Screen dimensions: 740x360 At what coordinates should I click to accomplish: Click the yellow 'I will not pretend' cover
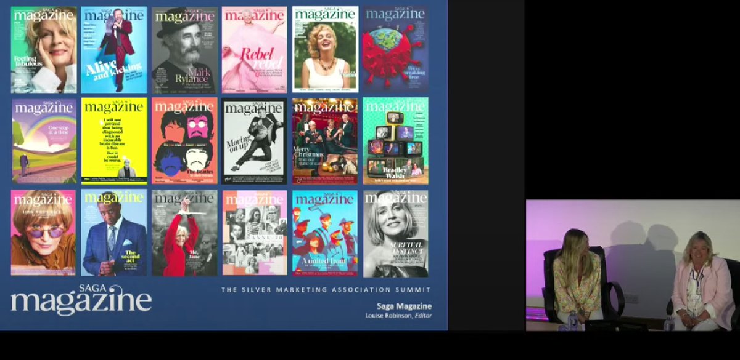[x=114, y=141]
